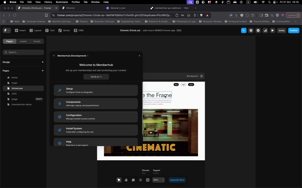Select the Text tool
The width and height of the screenshot is (302, 188).
tap(50, 30)
